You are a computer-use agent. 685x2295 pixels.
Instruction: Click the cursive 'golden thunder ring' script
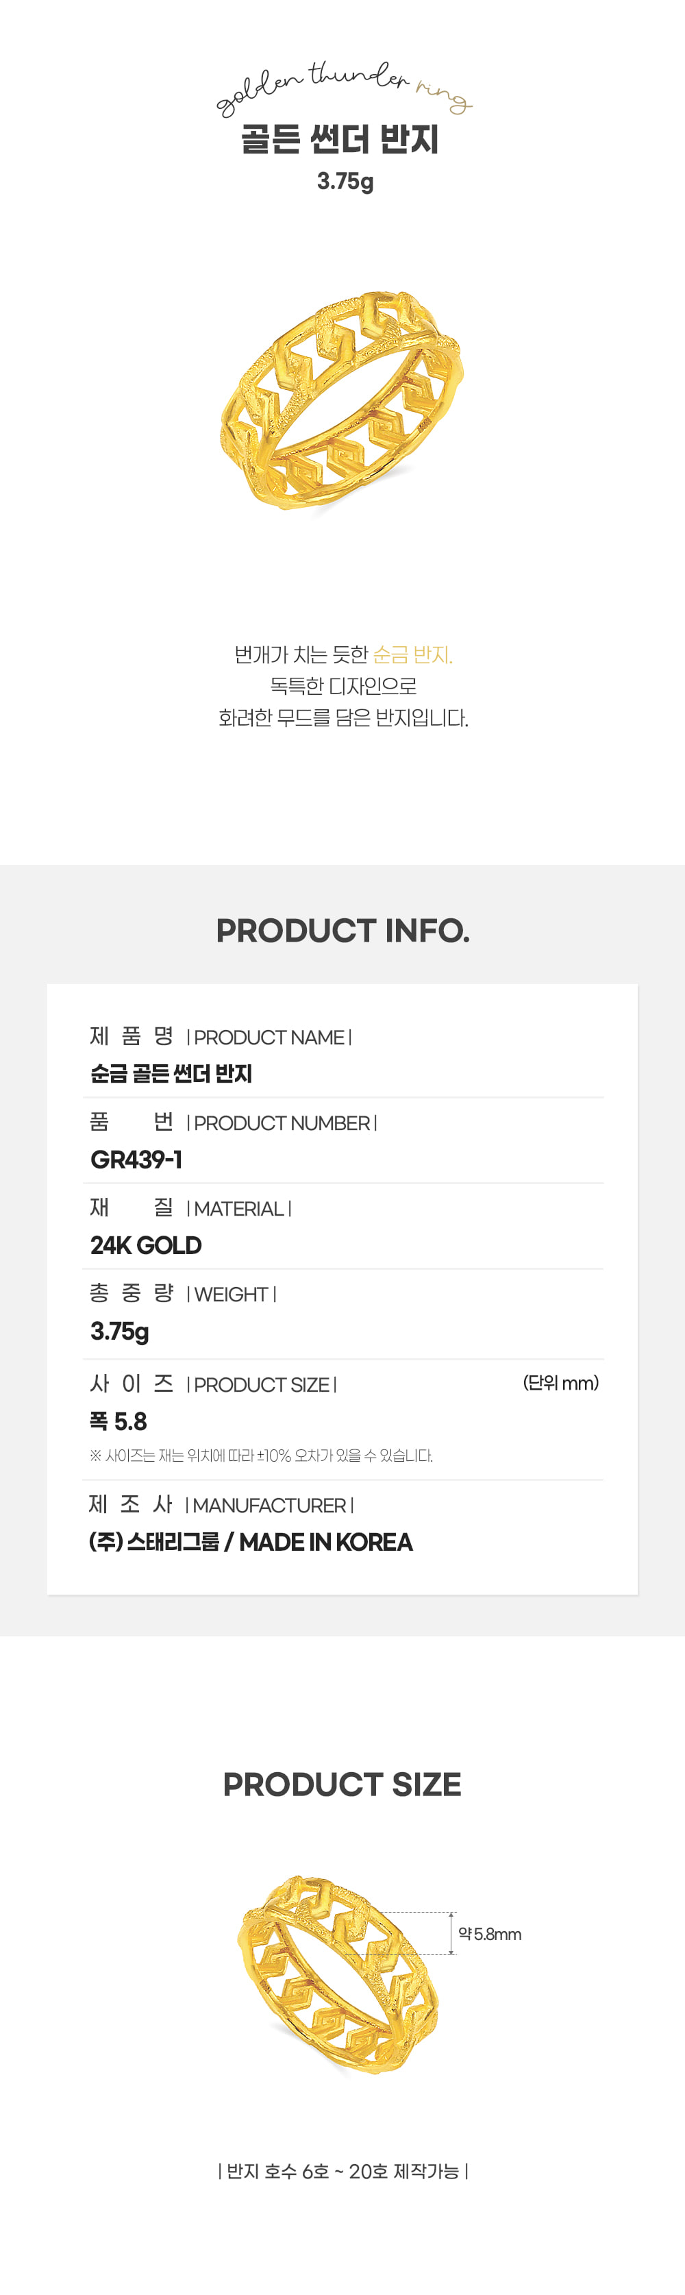pyautogui.click(x=344, y=88)
